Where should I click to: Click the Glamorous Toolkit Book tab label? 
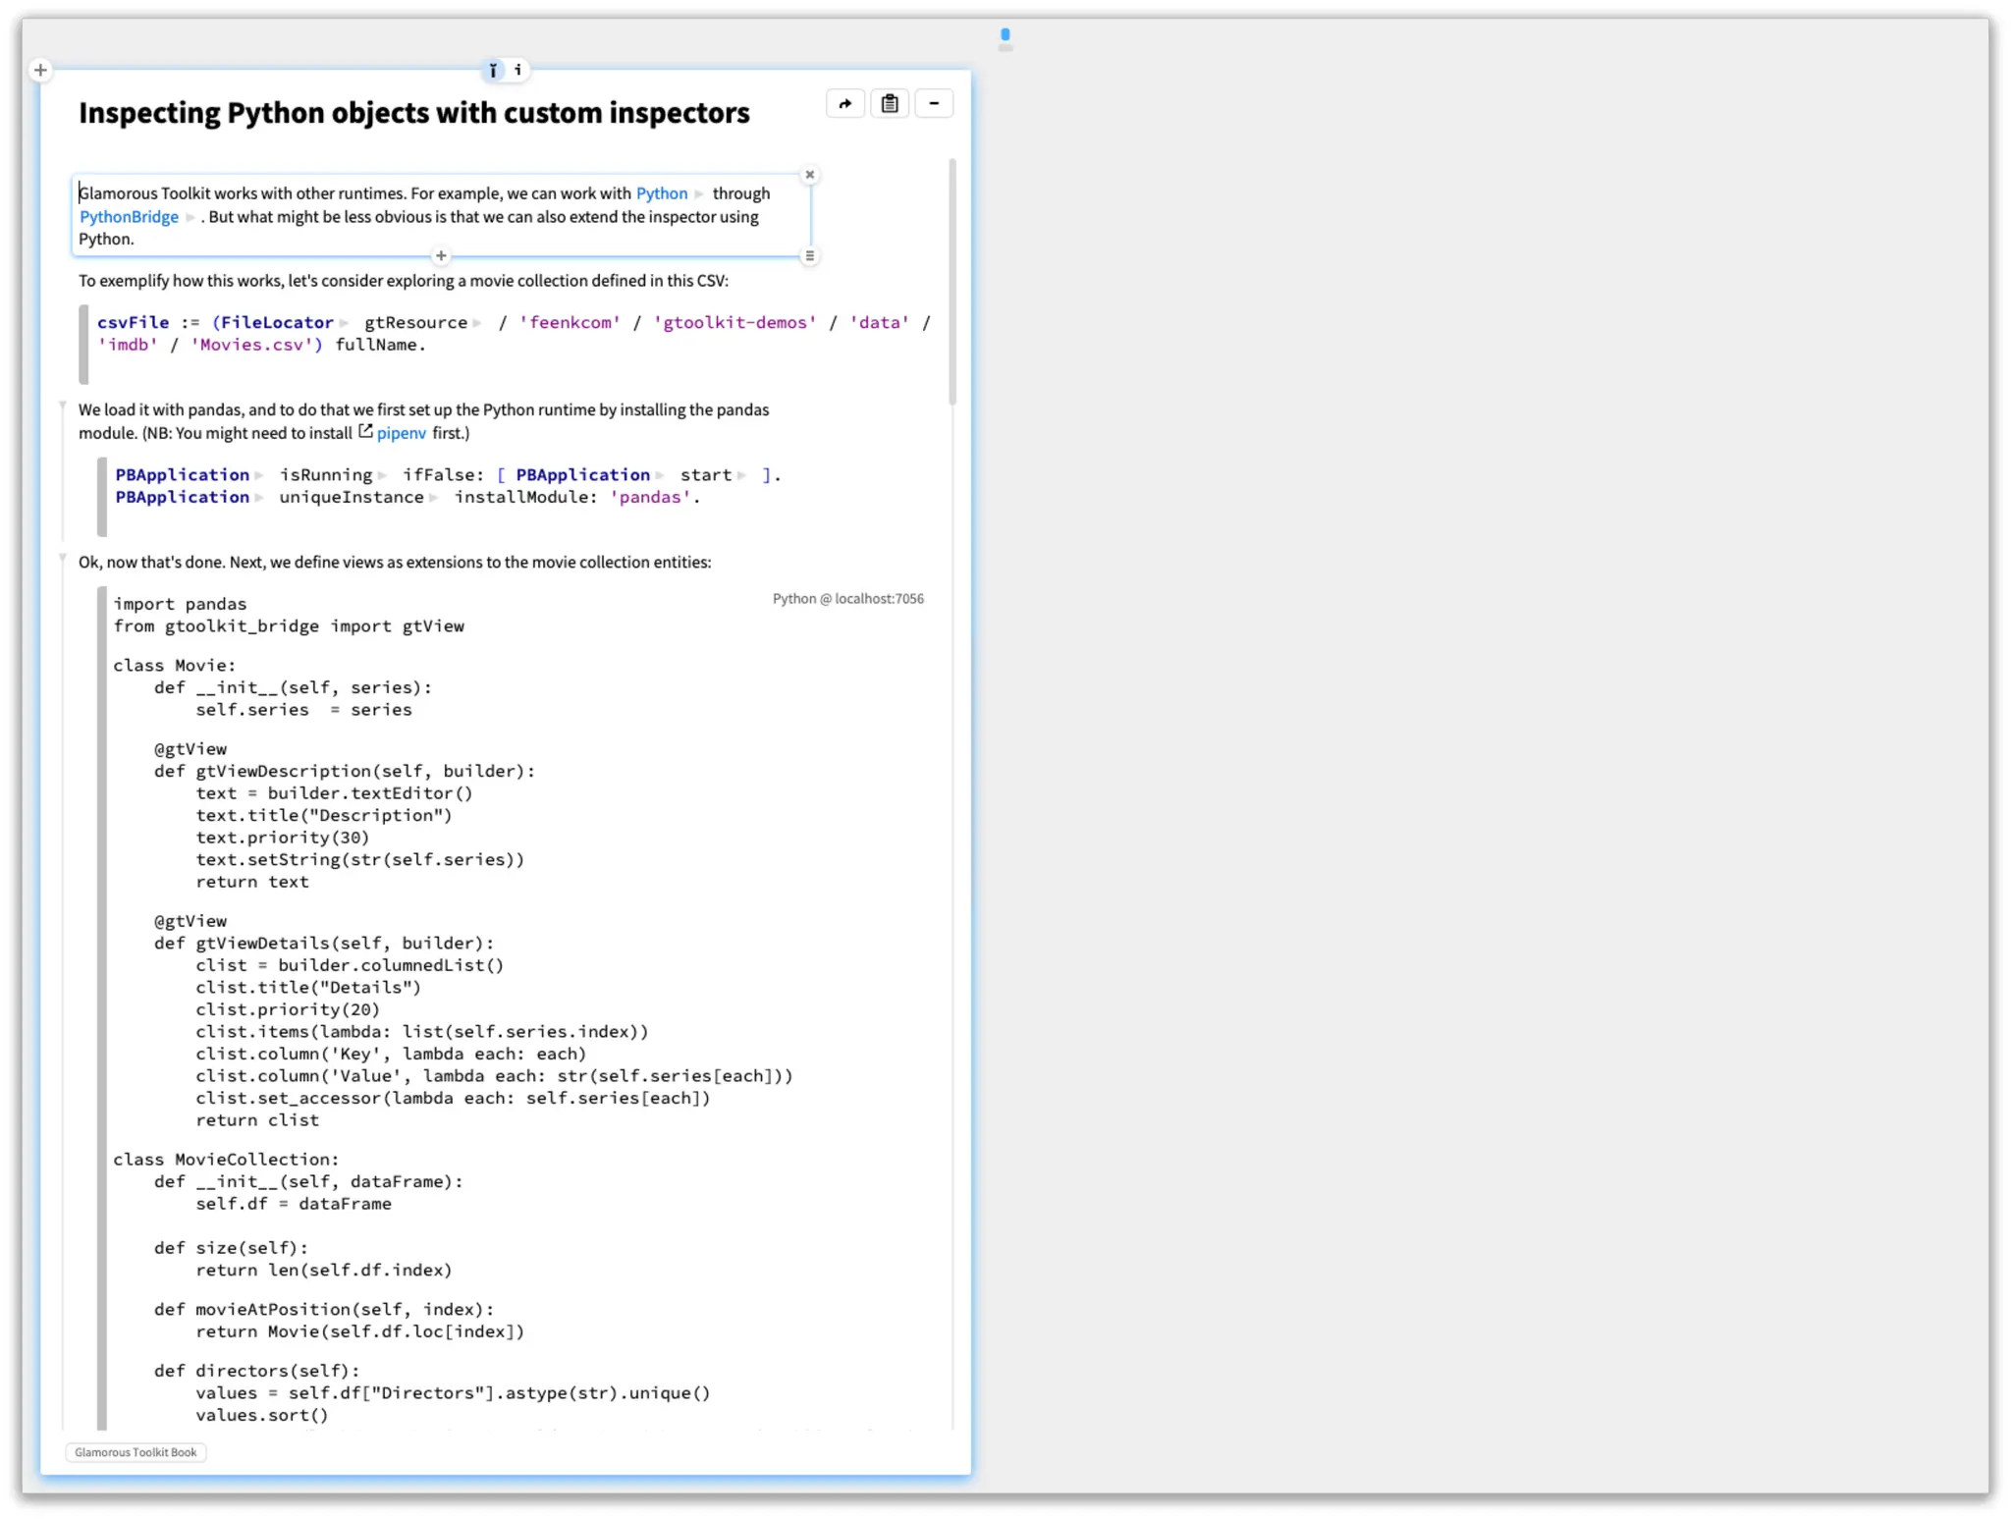pyautogui.click(x=136, y=1452)
